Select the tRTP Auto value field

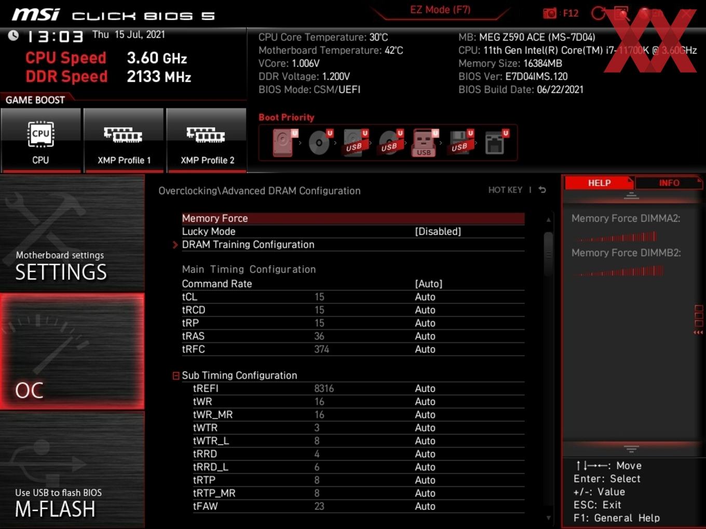coord(425,480)
